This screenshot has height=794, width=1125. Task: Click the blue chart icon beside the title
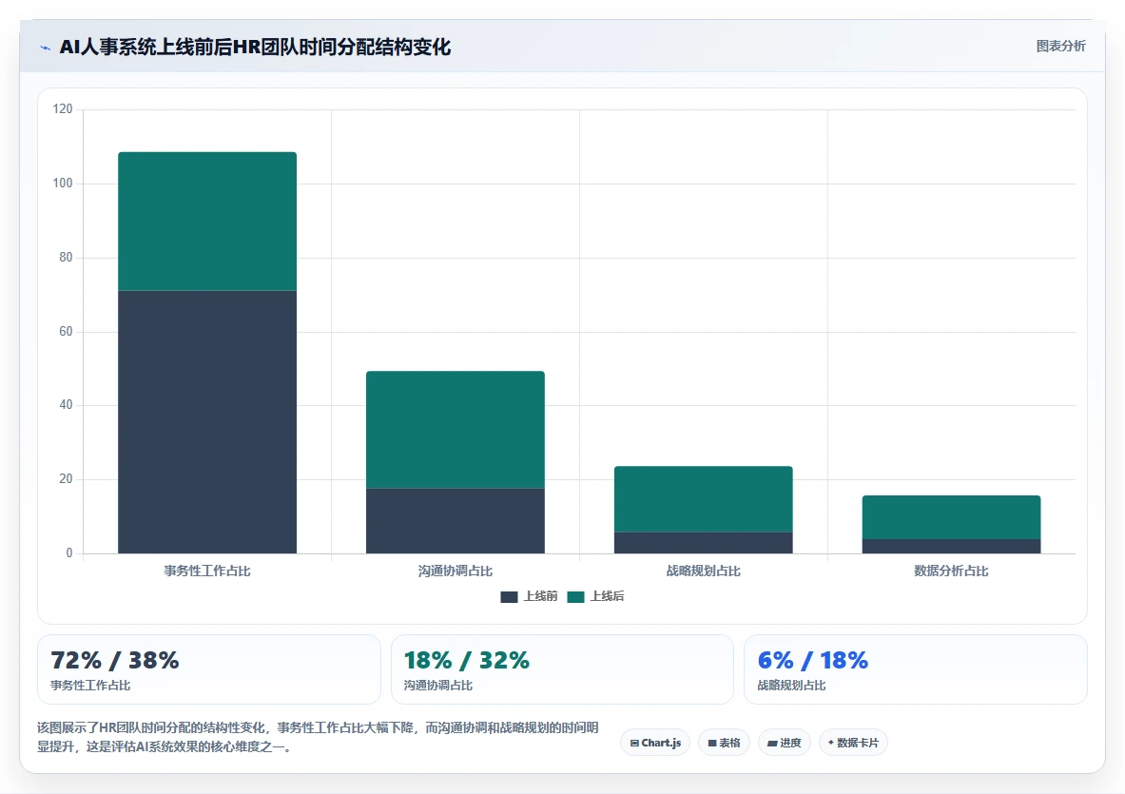tap(46, 48)
